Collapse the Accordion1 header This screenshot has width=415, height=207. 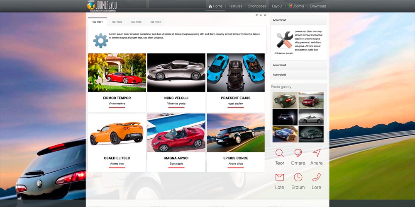(299, 20)
